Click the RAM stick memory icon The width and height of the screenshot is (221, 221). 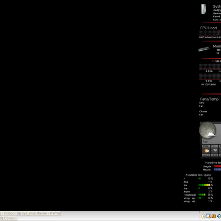(x=204, y=49)
